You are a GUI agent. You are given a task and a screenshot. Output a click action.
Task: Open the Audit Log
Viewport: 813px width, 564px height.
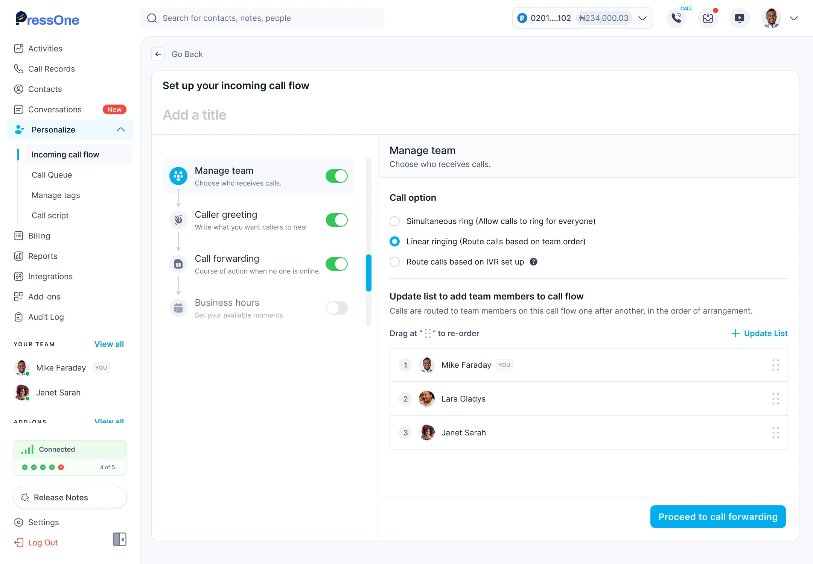tap(46, 317)
